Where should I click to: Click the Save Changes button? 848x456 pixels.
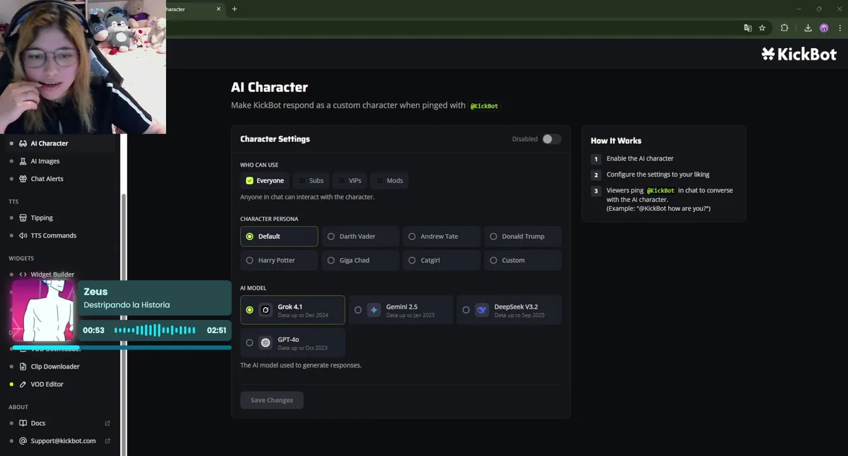[x=272, y=400]
